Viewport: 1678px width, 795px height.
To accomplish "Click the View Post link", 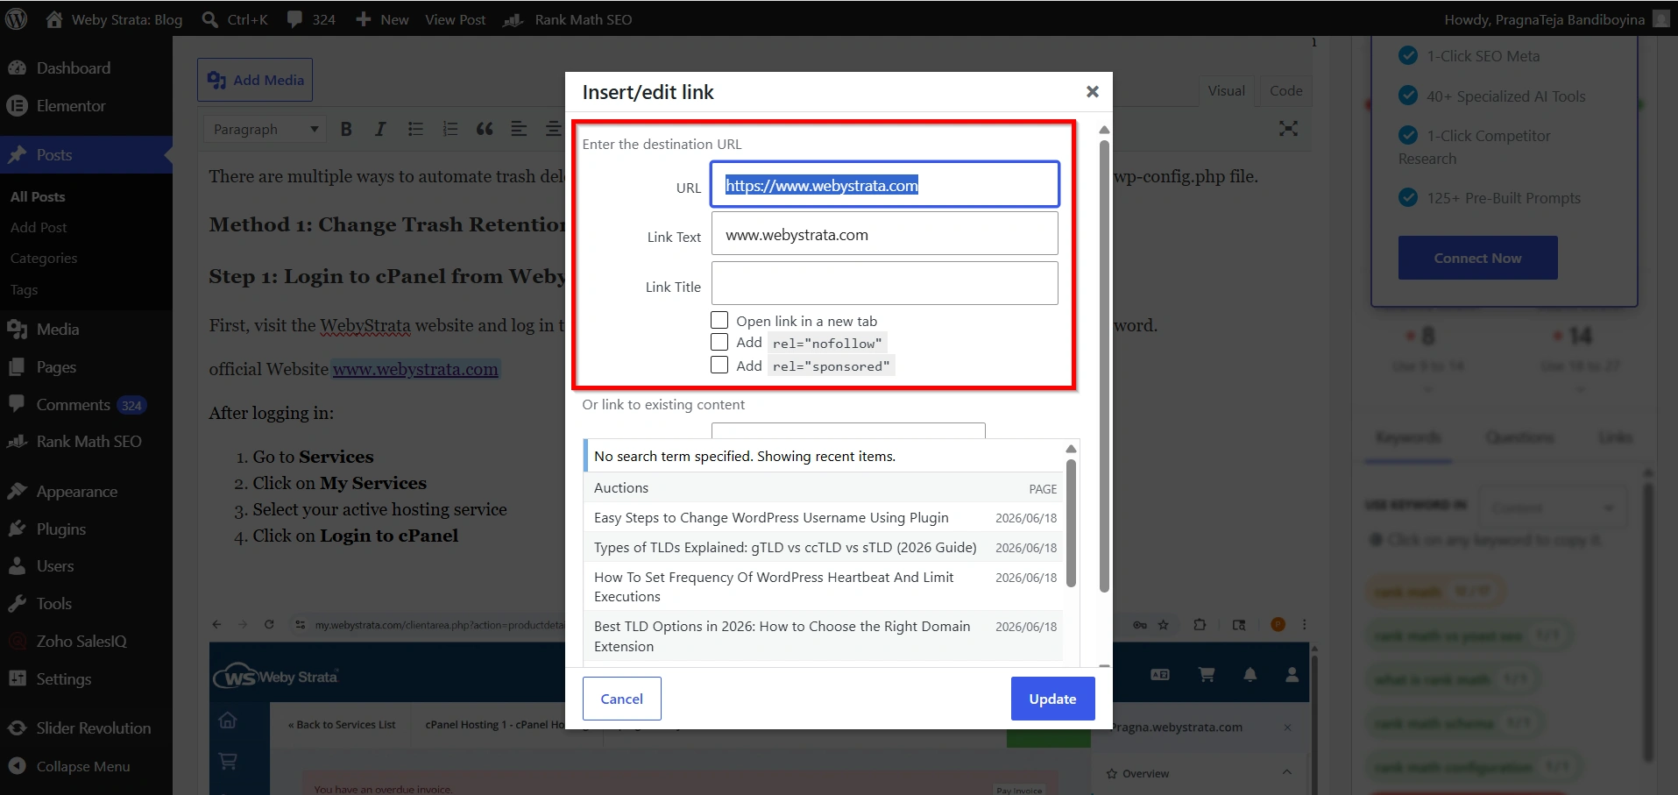I will [x=455, y=19].
